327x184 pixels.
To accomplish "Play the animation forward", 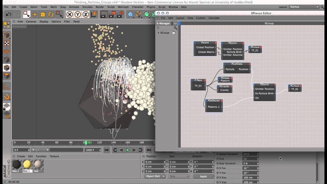I will tap(128, 150).
